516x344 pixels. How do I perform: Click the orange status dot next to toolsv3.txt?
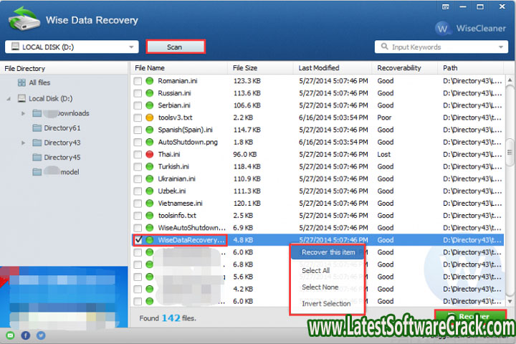click(x=150, y=118)
